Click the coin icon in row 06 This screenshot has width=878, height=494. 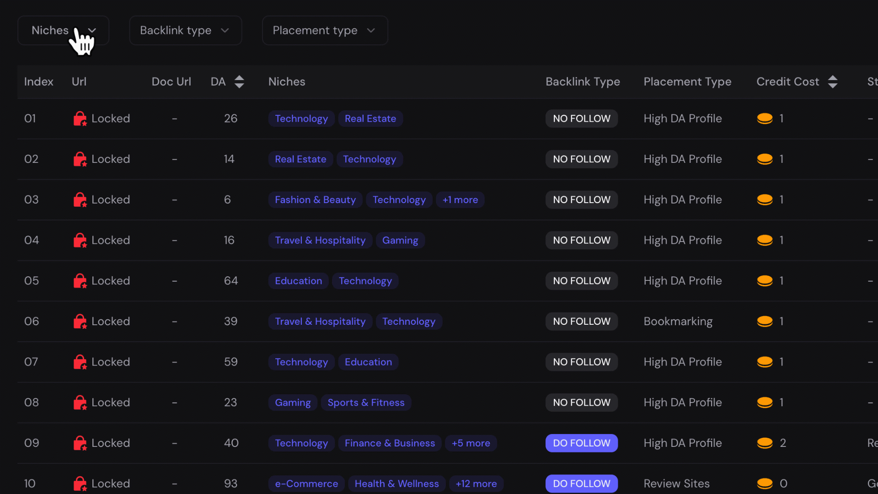[x=765, y=322]
